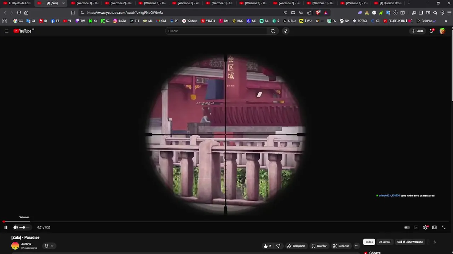453x254 pixels.
Task: Select the Todos filter chip
Action: click(x=369, y=242)
